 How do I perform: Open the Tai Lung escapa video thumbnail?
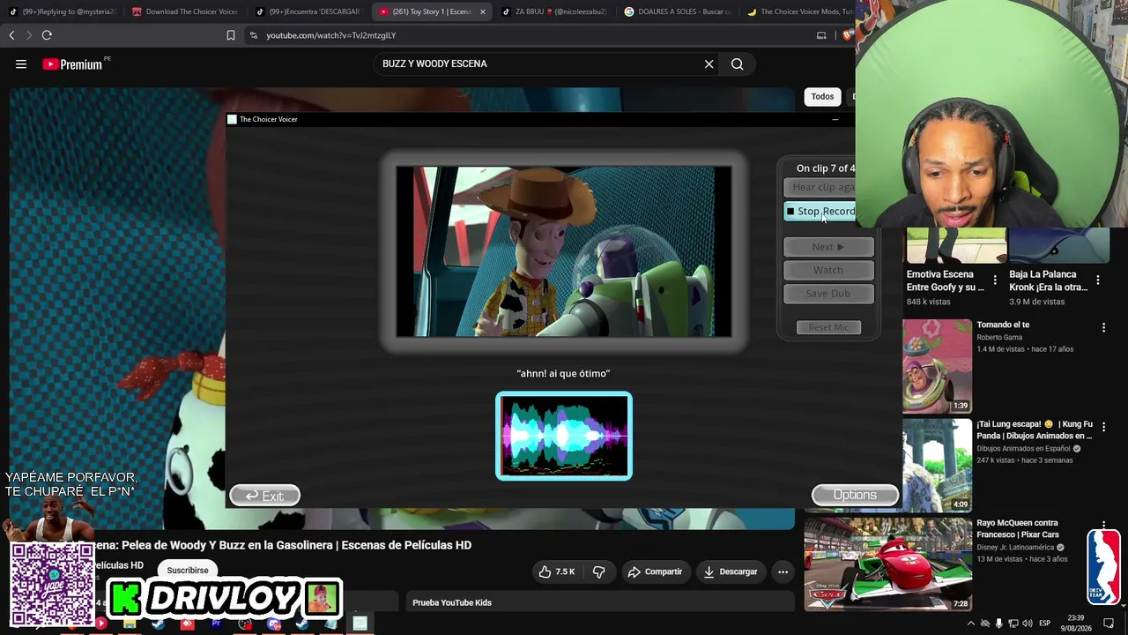(937, 465)
